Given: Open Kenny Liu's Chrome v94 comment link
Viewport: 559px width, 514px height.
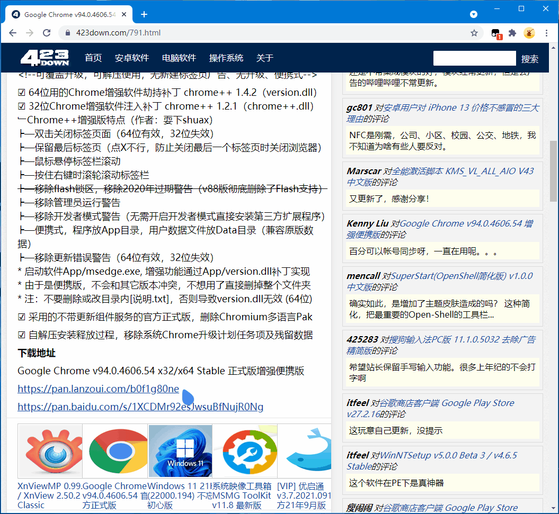Looking at the screenshot, I should 440,229.
